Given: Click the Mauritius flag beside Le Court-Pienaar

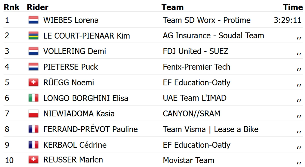Looking at the screenshot, I should [33, 36].
